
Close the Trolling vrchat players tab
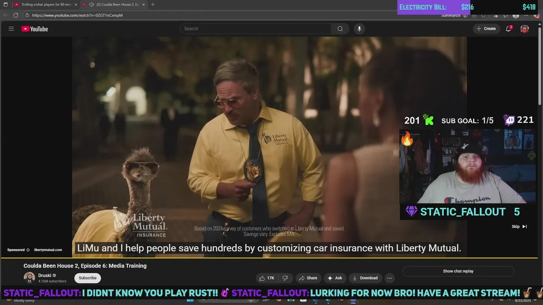[76, 5]
